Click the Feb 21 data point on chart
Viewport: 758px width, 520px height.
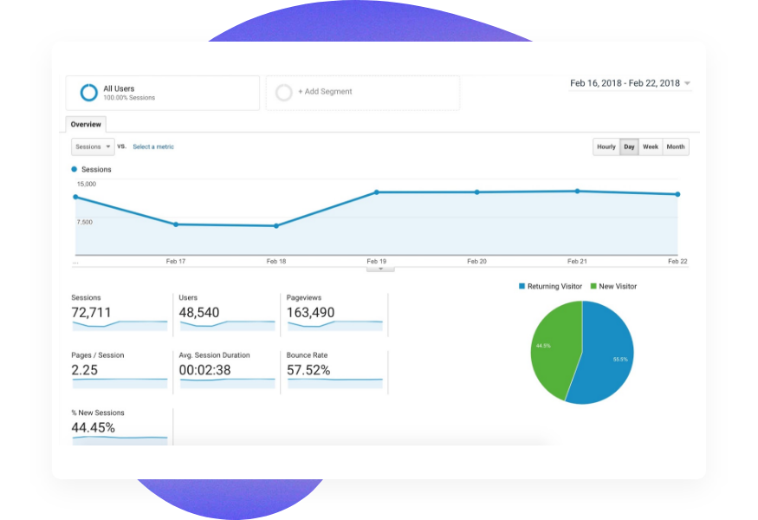click(x=577, y=191)
